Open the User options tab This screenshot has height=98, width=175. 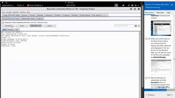pos(97,15)
